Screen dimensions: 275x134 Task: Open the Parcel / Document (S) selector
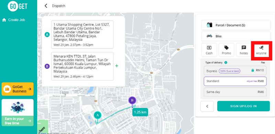click(236, 25)
